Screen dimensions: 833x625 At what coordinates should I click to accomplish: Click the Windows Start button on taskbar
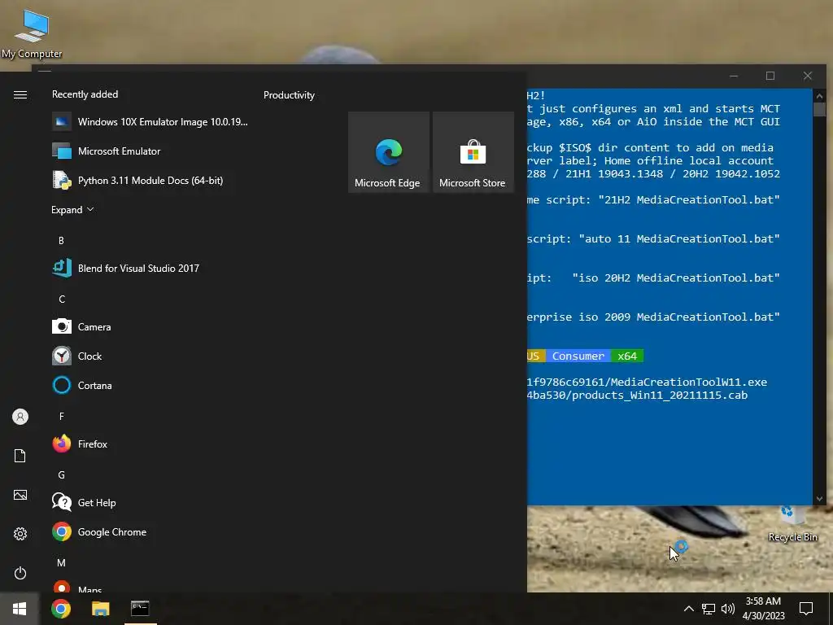coord(20,609)
